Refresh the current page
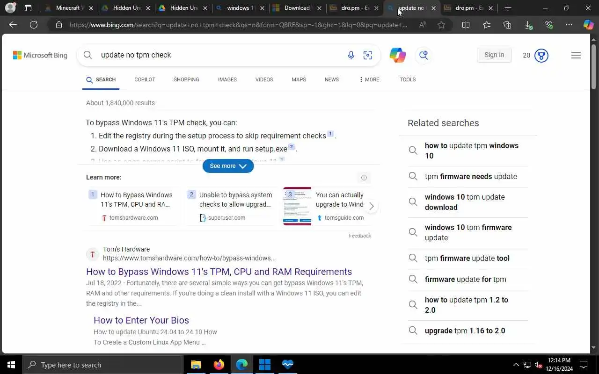The width and height of the screenshot is (599, 374). tap(34, 25)
